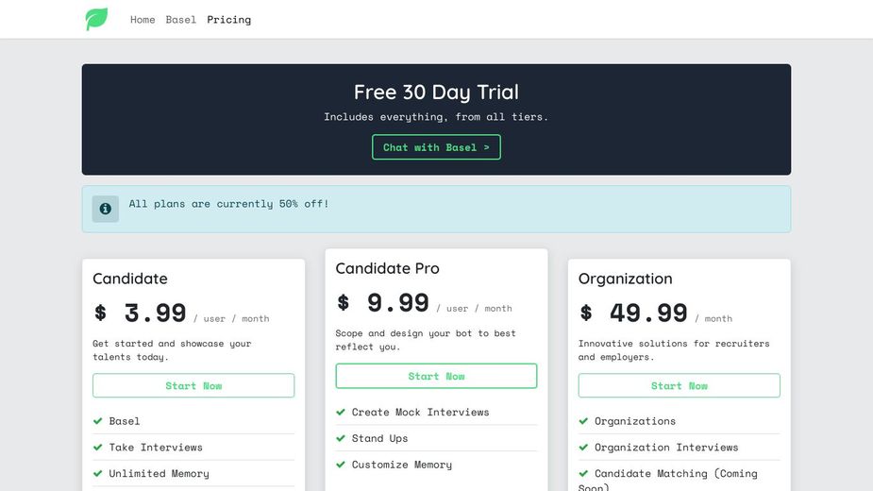Click the checkmark next to Unlimited Memory

(x=98, y=474)
